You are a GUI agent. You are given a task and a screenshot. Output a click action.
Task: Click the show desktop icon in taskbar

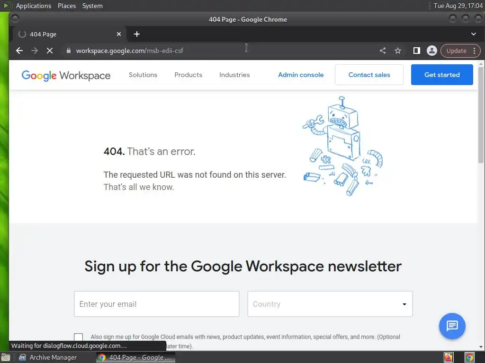(x=6, y=357)
